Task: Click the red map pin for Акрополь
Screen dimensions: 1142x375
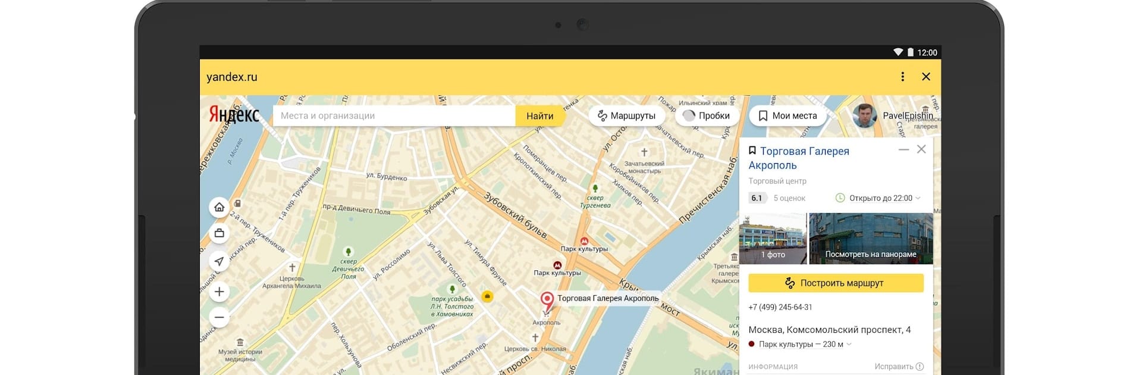Action: (x=547, y=301)
